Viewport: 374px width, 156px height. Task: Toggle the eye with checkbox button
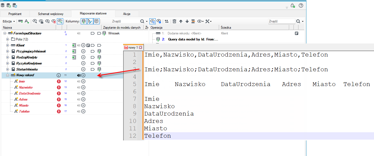159,21
